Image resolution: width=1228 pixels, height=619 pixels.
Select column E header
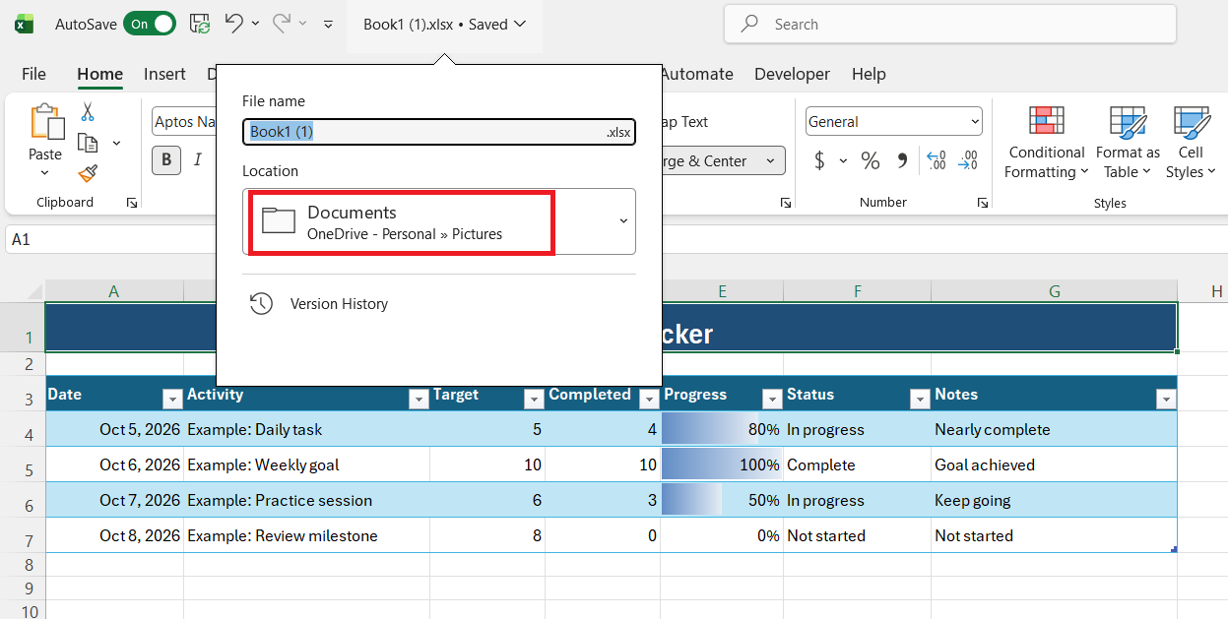pos(722,291)
